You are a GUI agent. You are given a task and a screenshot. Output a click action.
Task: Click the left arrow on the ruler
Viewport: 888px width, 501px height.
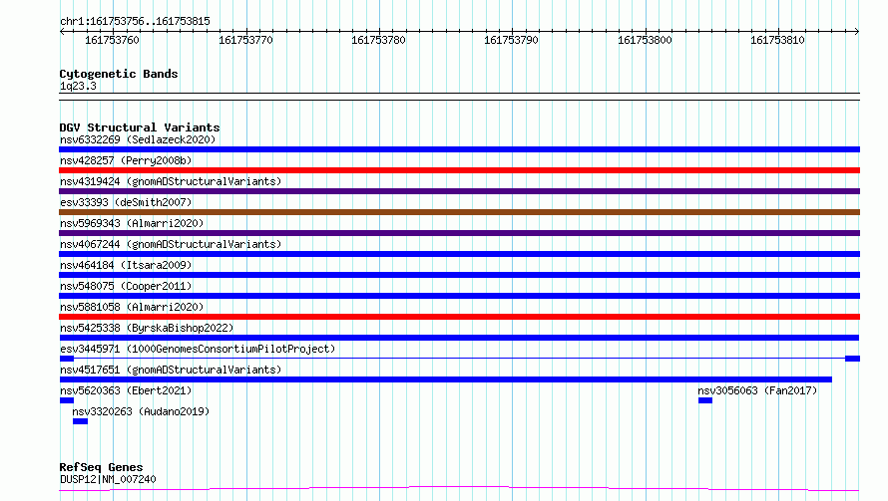[62, 32]
